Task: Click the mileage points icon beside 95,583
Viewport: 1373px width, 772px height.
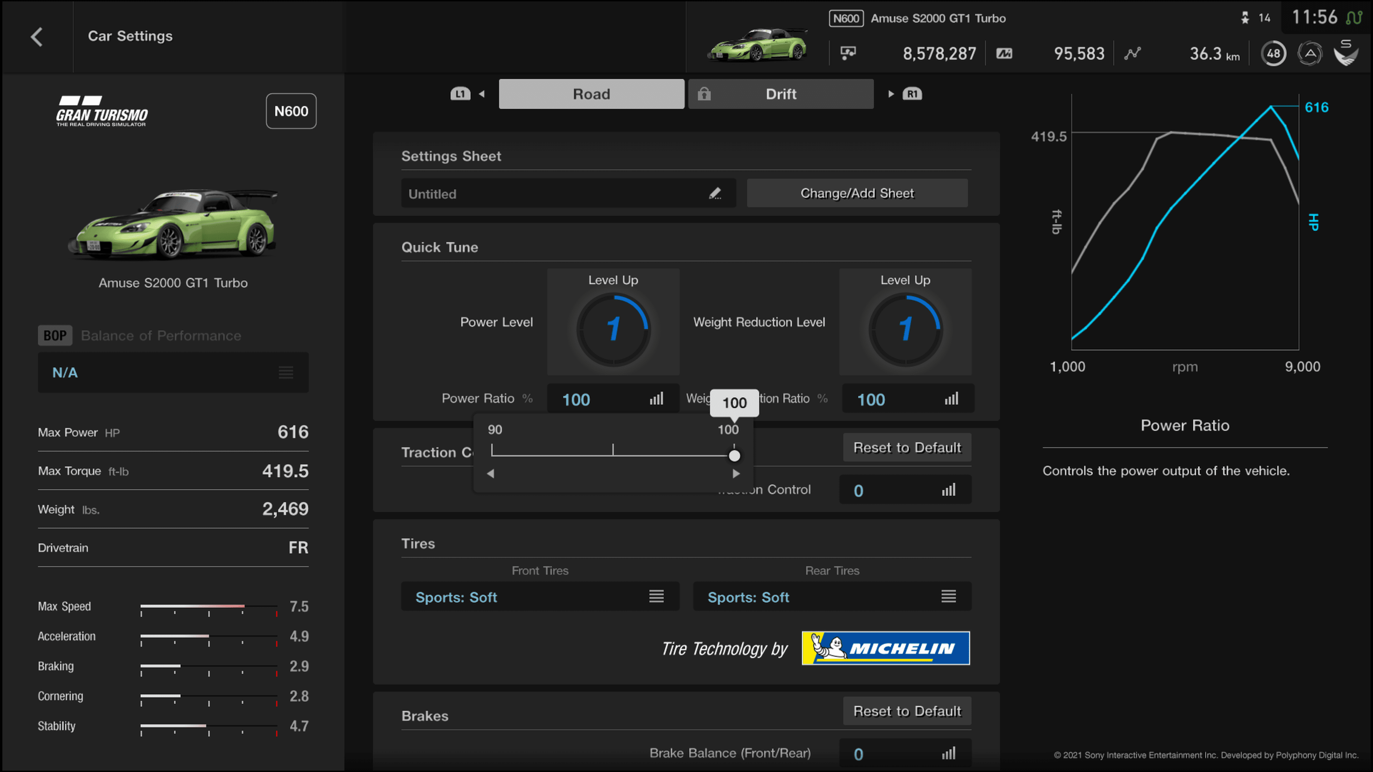Action: pyautogui.click(x=1004, y=53)
